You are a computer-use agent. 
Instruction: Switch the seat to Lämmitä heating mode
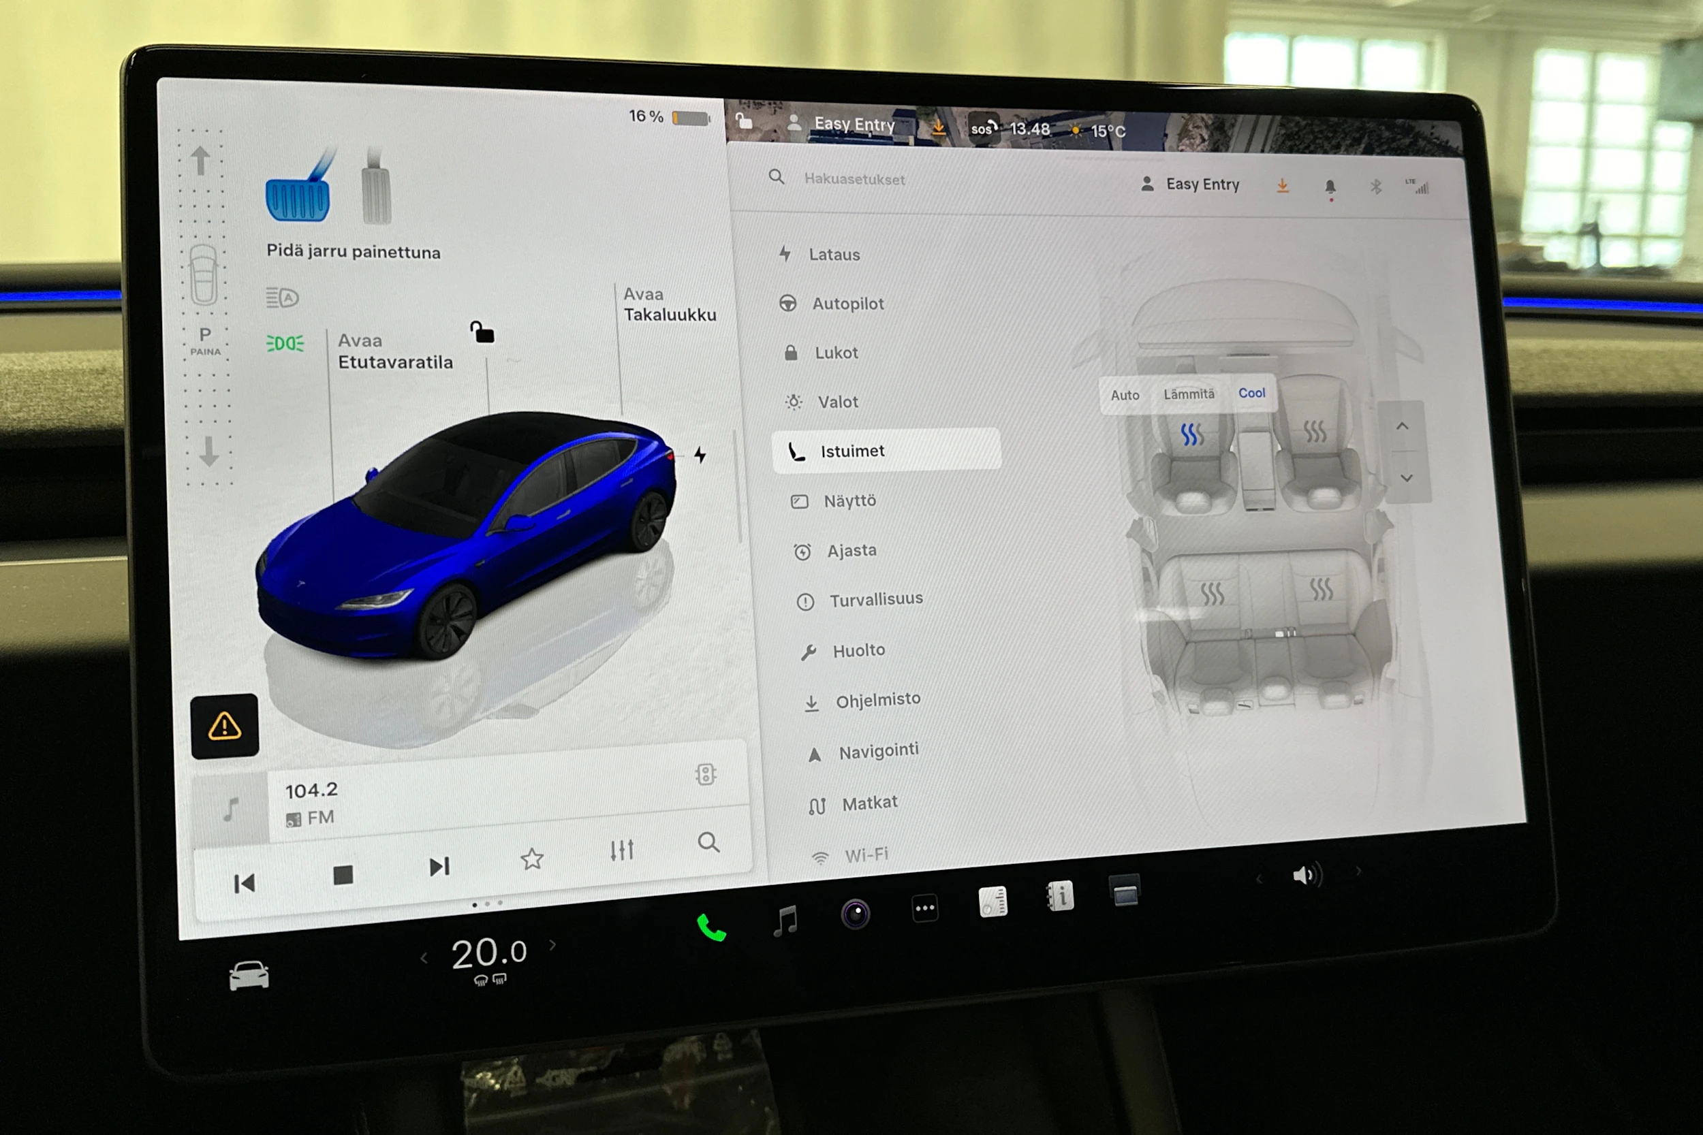click(1188, 394)
